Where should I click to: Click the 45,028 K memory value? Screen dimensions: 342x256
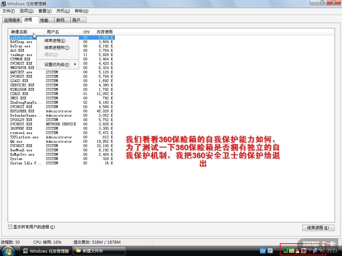(x=105, y=111)
